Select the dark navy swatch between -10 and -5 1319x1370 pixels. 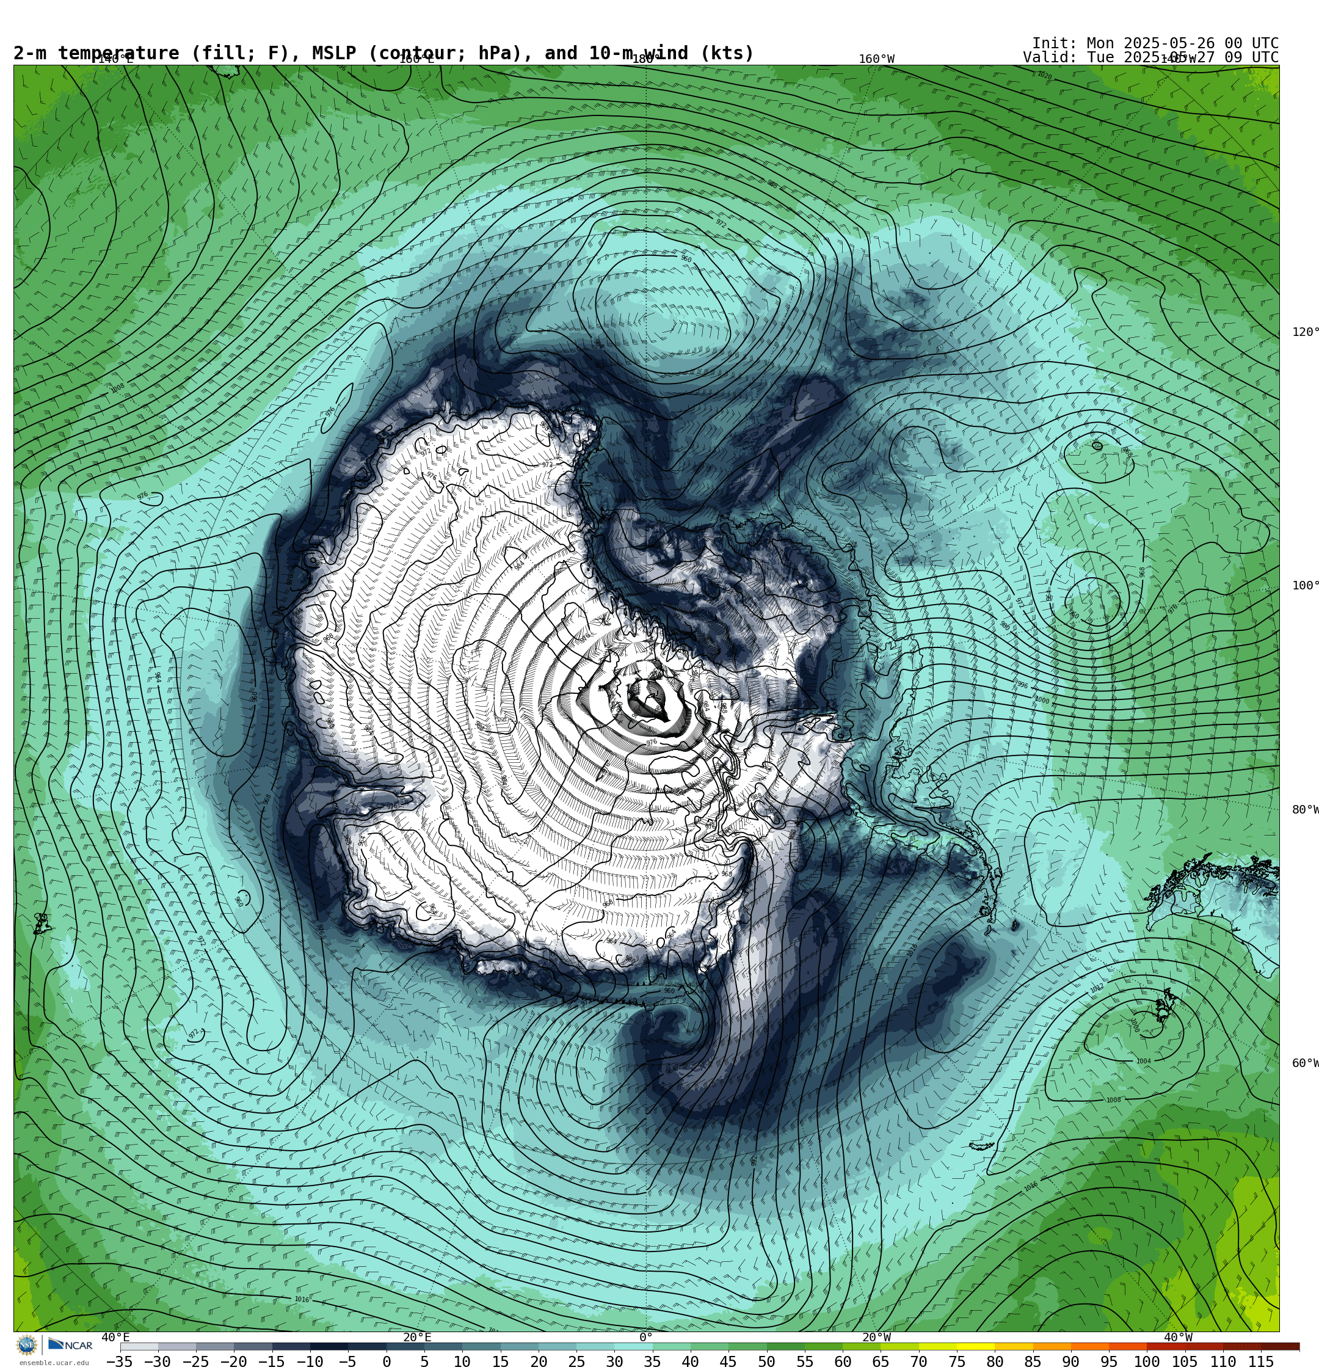tap(329, 1346)
